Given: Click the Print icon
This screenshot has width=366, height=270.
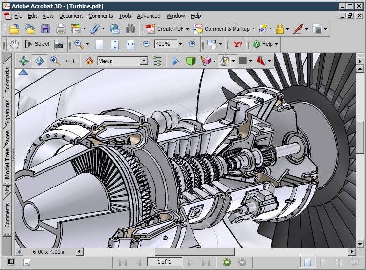Looking at the screenshot, I should 61,29.
